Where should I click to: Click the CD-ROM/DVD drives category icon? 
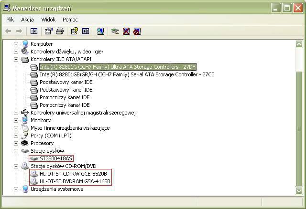point(25,166)
